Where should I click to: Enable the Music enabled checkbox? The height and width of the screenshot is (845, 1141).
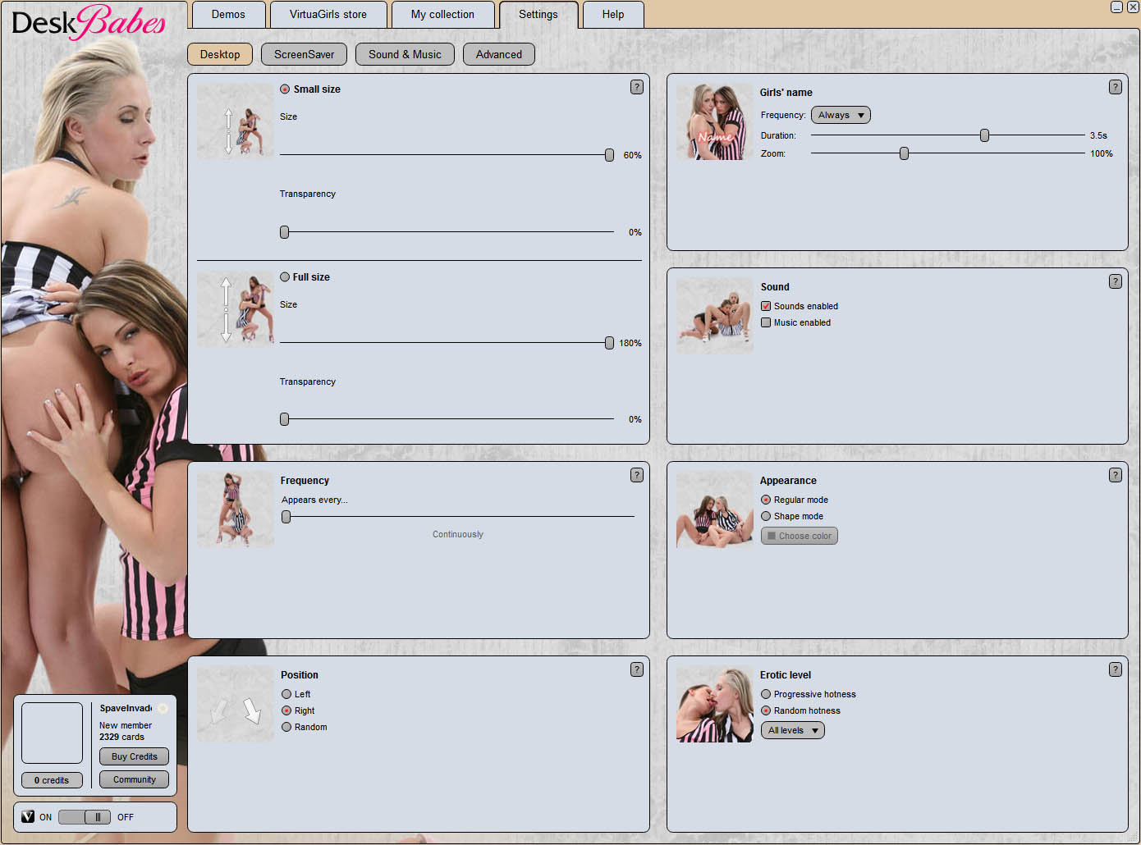tap(766, 322)
